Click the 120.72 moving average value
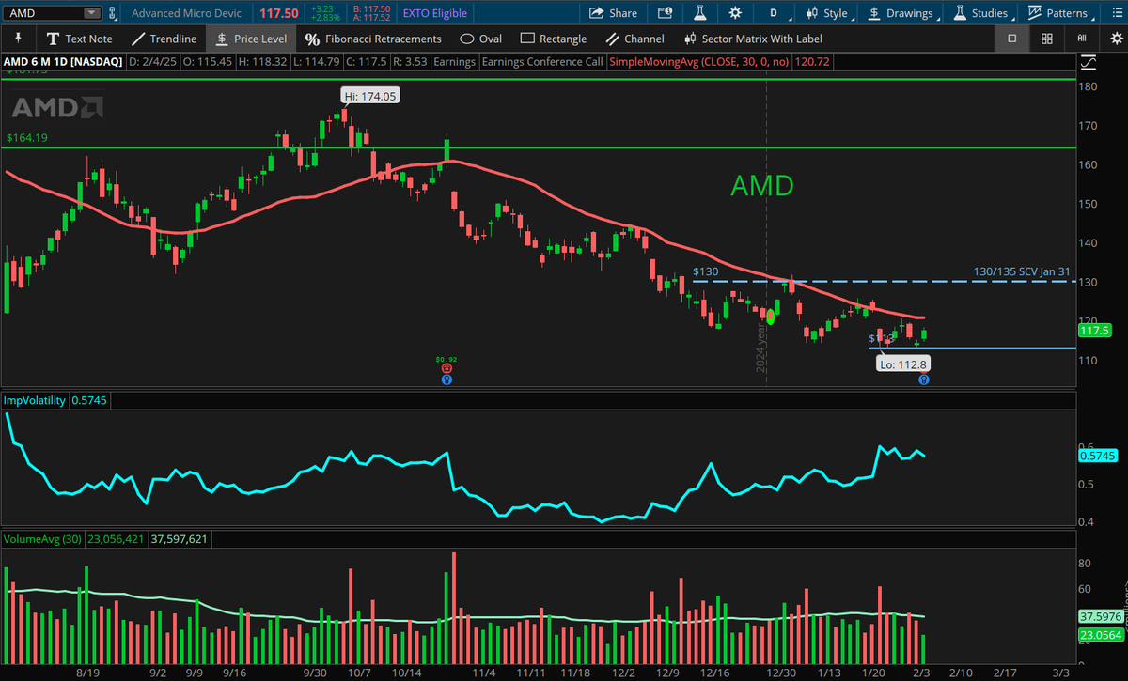Screen dimensions: 1128x681 coord(813,62)
